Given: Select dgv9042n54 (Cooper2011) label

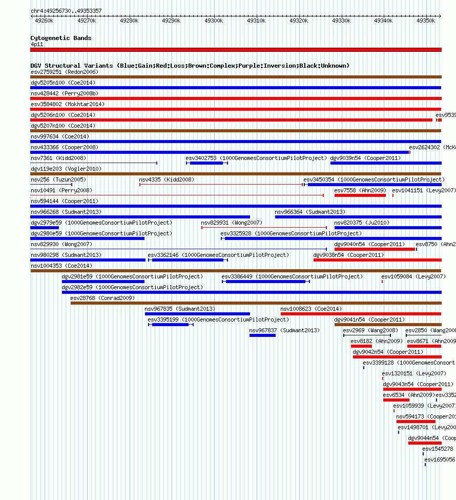Looking at the screenshot, I should click(x=388, y=352).
